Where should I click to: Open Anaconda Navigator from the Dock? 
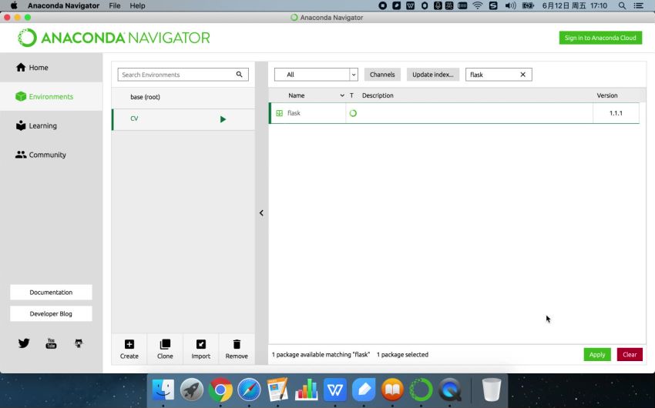pos(421,390)
